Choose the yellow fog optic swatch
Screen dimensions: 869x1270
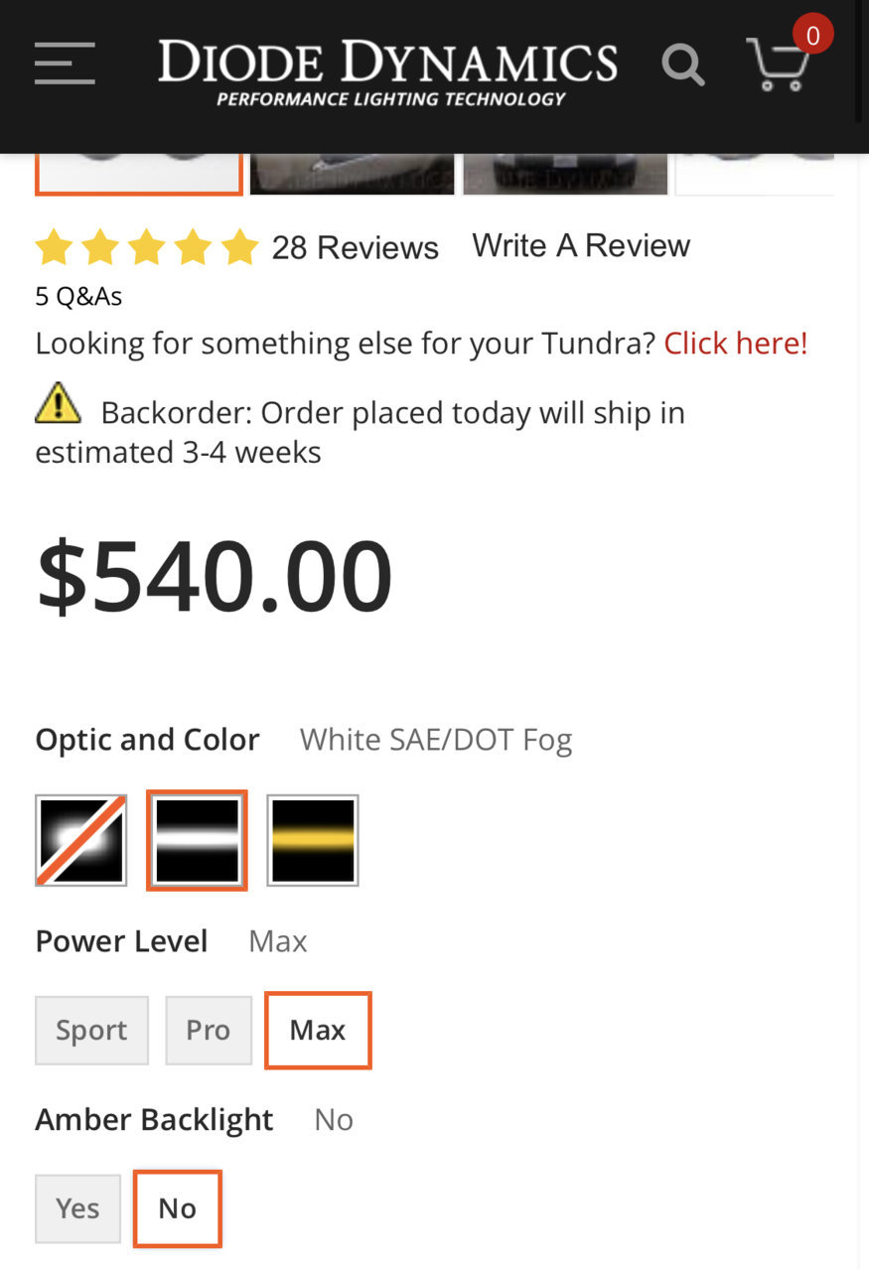tap(313, 840)
